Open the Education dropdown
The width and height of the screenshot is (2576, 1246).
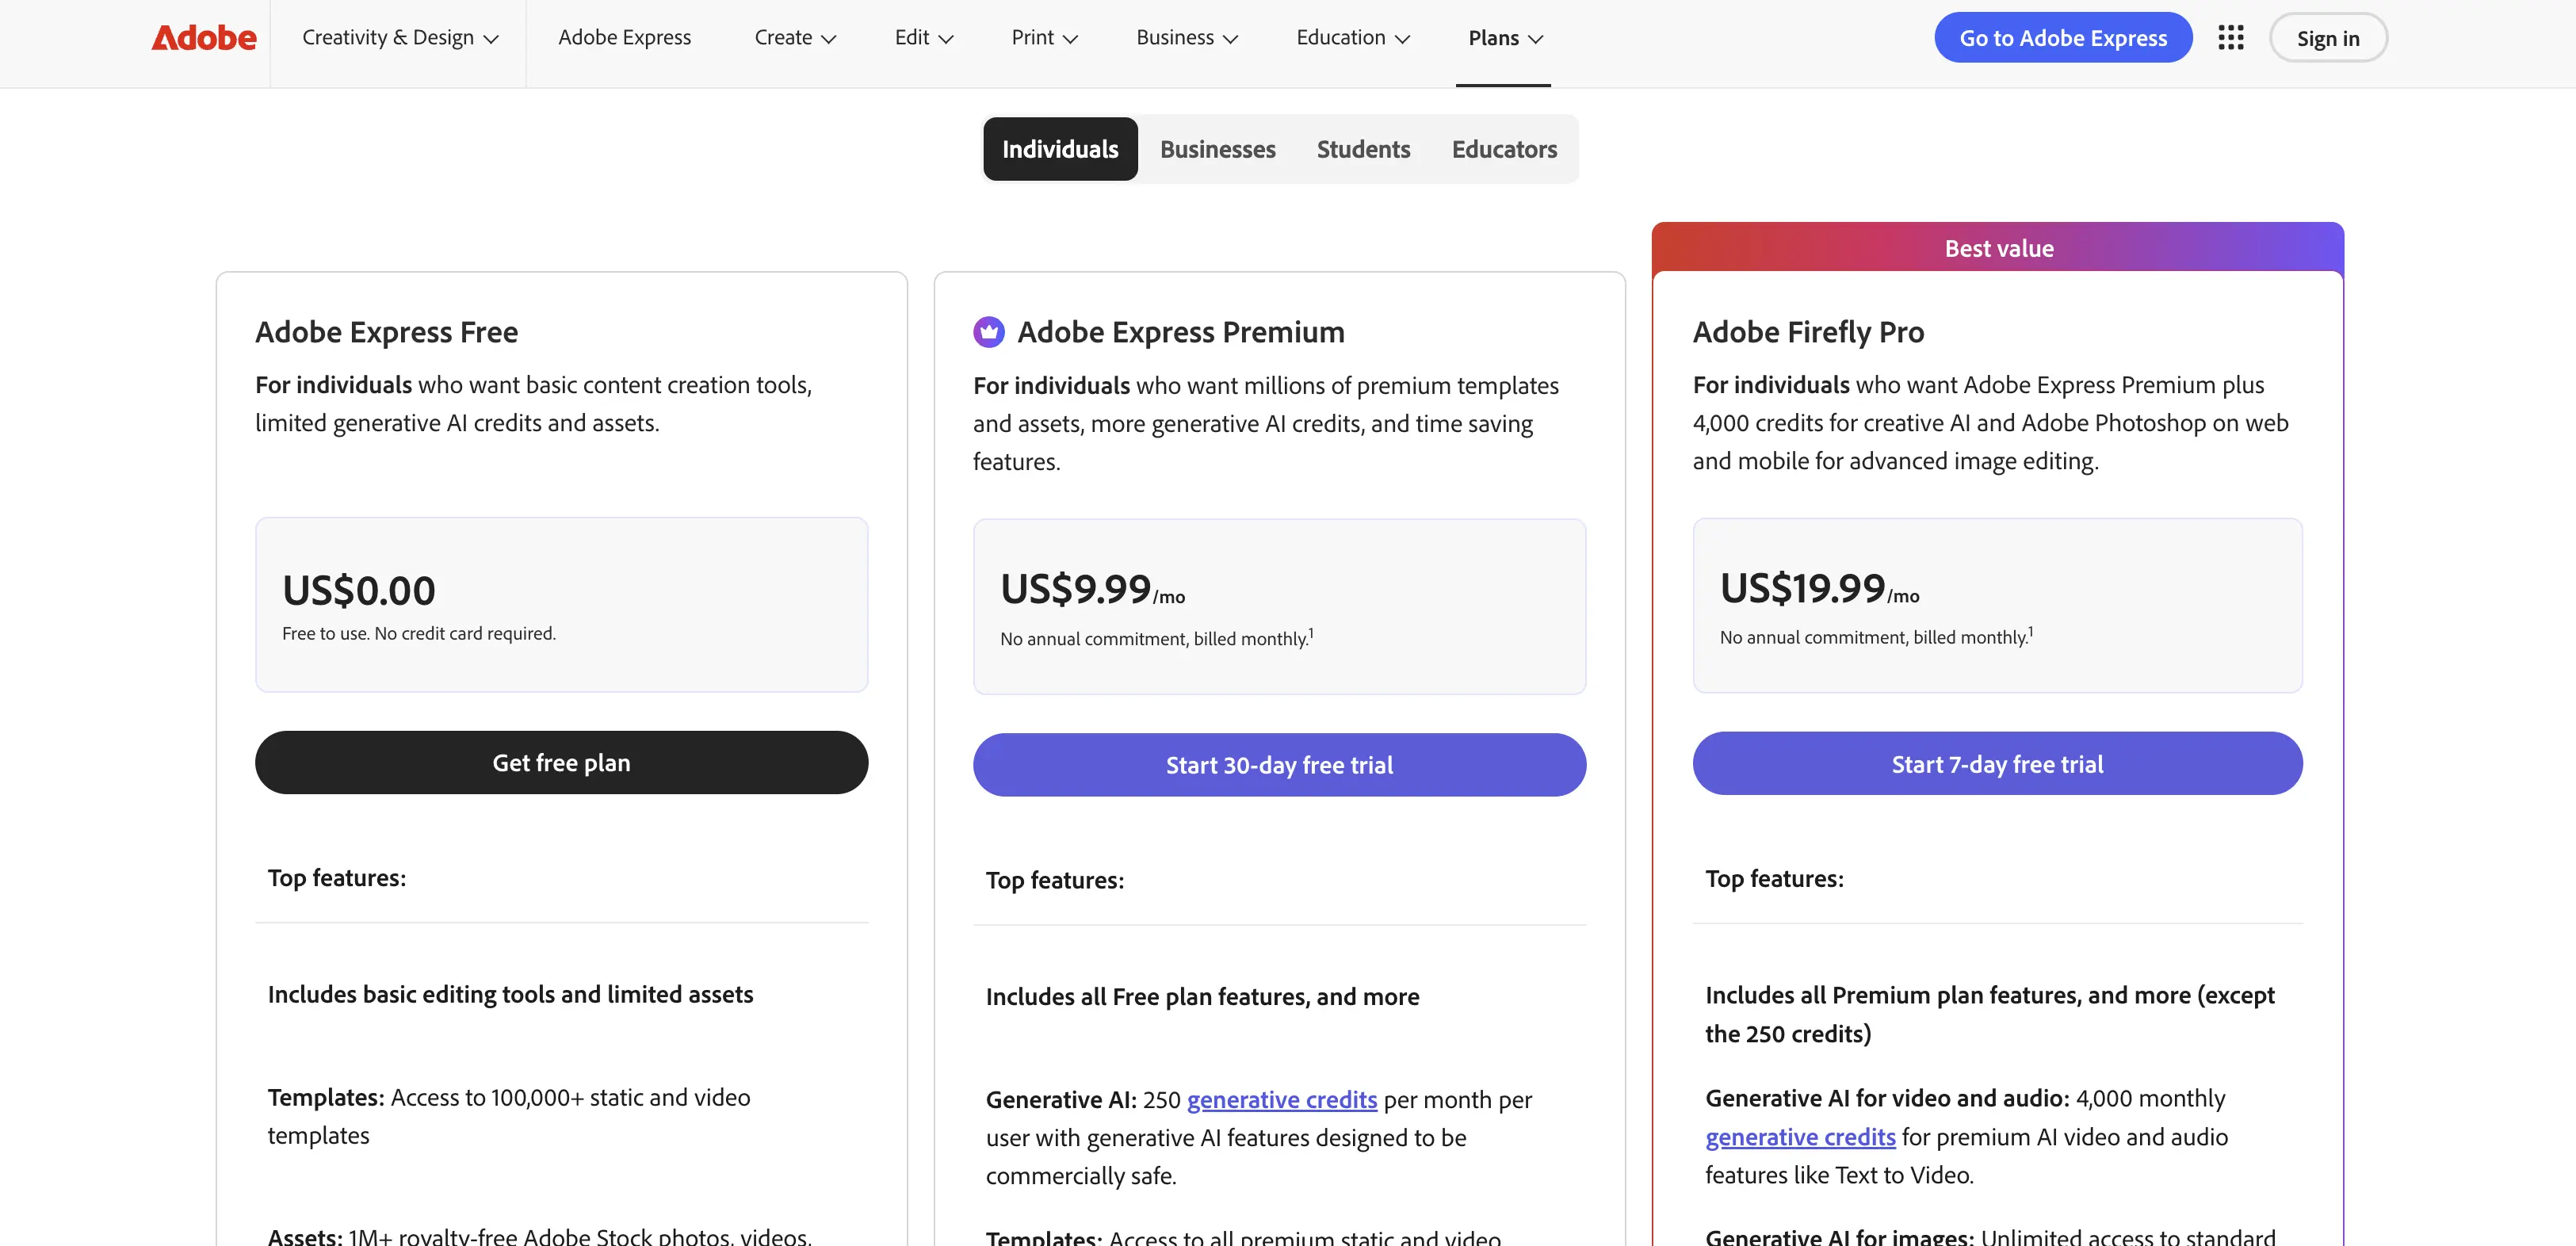pos(1353,37)
